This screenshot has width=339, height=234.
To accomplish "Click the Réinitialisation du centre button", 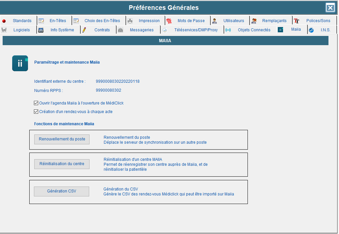I will (x=62, y=164).
